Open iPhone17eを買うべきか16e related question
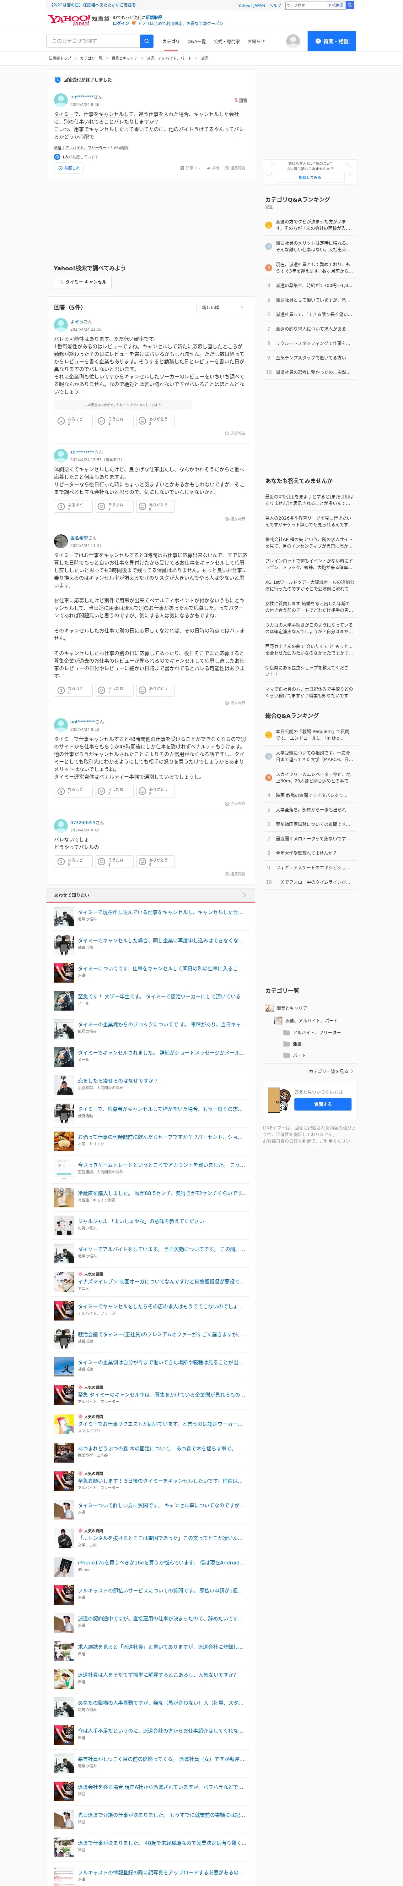 tap(161, 1562)
